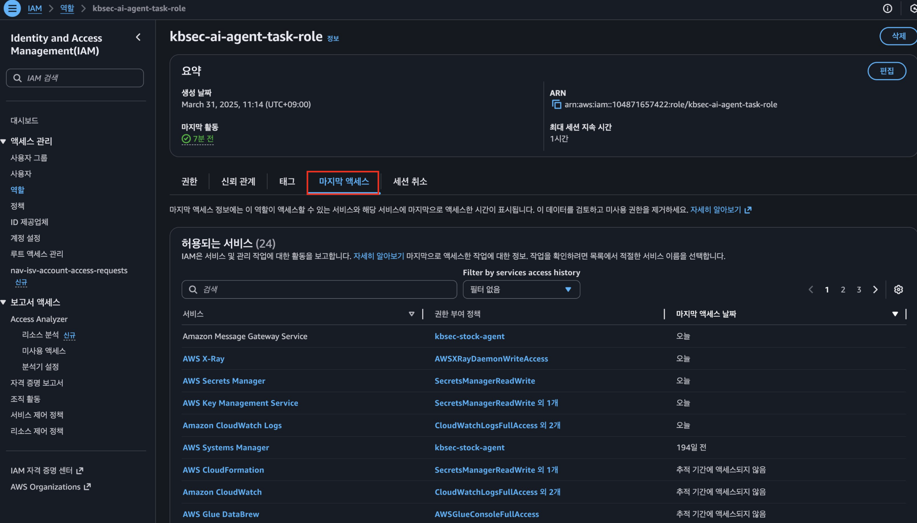Go to next page with right chevron
This screenshot has height=523, width=917.
point(875,289)
